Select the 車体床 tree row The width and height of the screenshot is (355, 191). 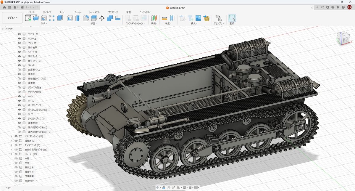click(x=31, y=74)
